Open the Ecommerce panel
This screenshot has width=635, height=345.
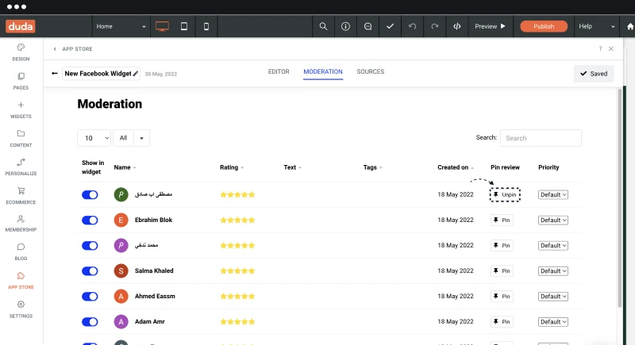pyautogui.click(x=21, y=196)
